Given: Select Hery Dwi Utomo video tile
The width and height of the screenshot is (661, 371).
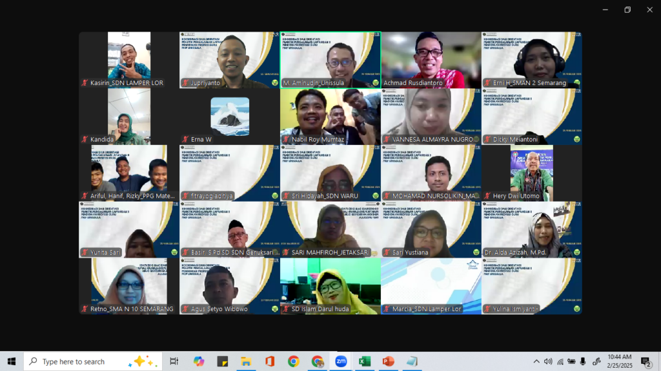Looking at the screenshot, I should coord(531,173).
